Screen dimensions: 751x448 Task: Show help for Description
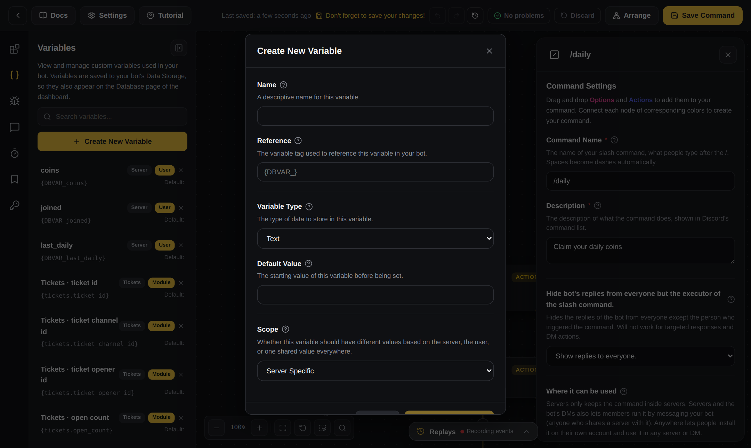click(598, 206)
